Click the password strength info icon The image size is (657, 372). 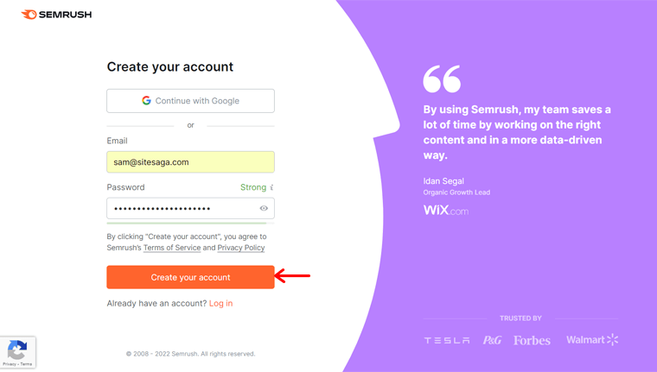tap(271, 187)
